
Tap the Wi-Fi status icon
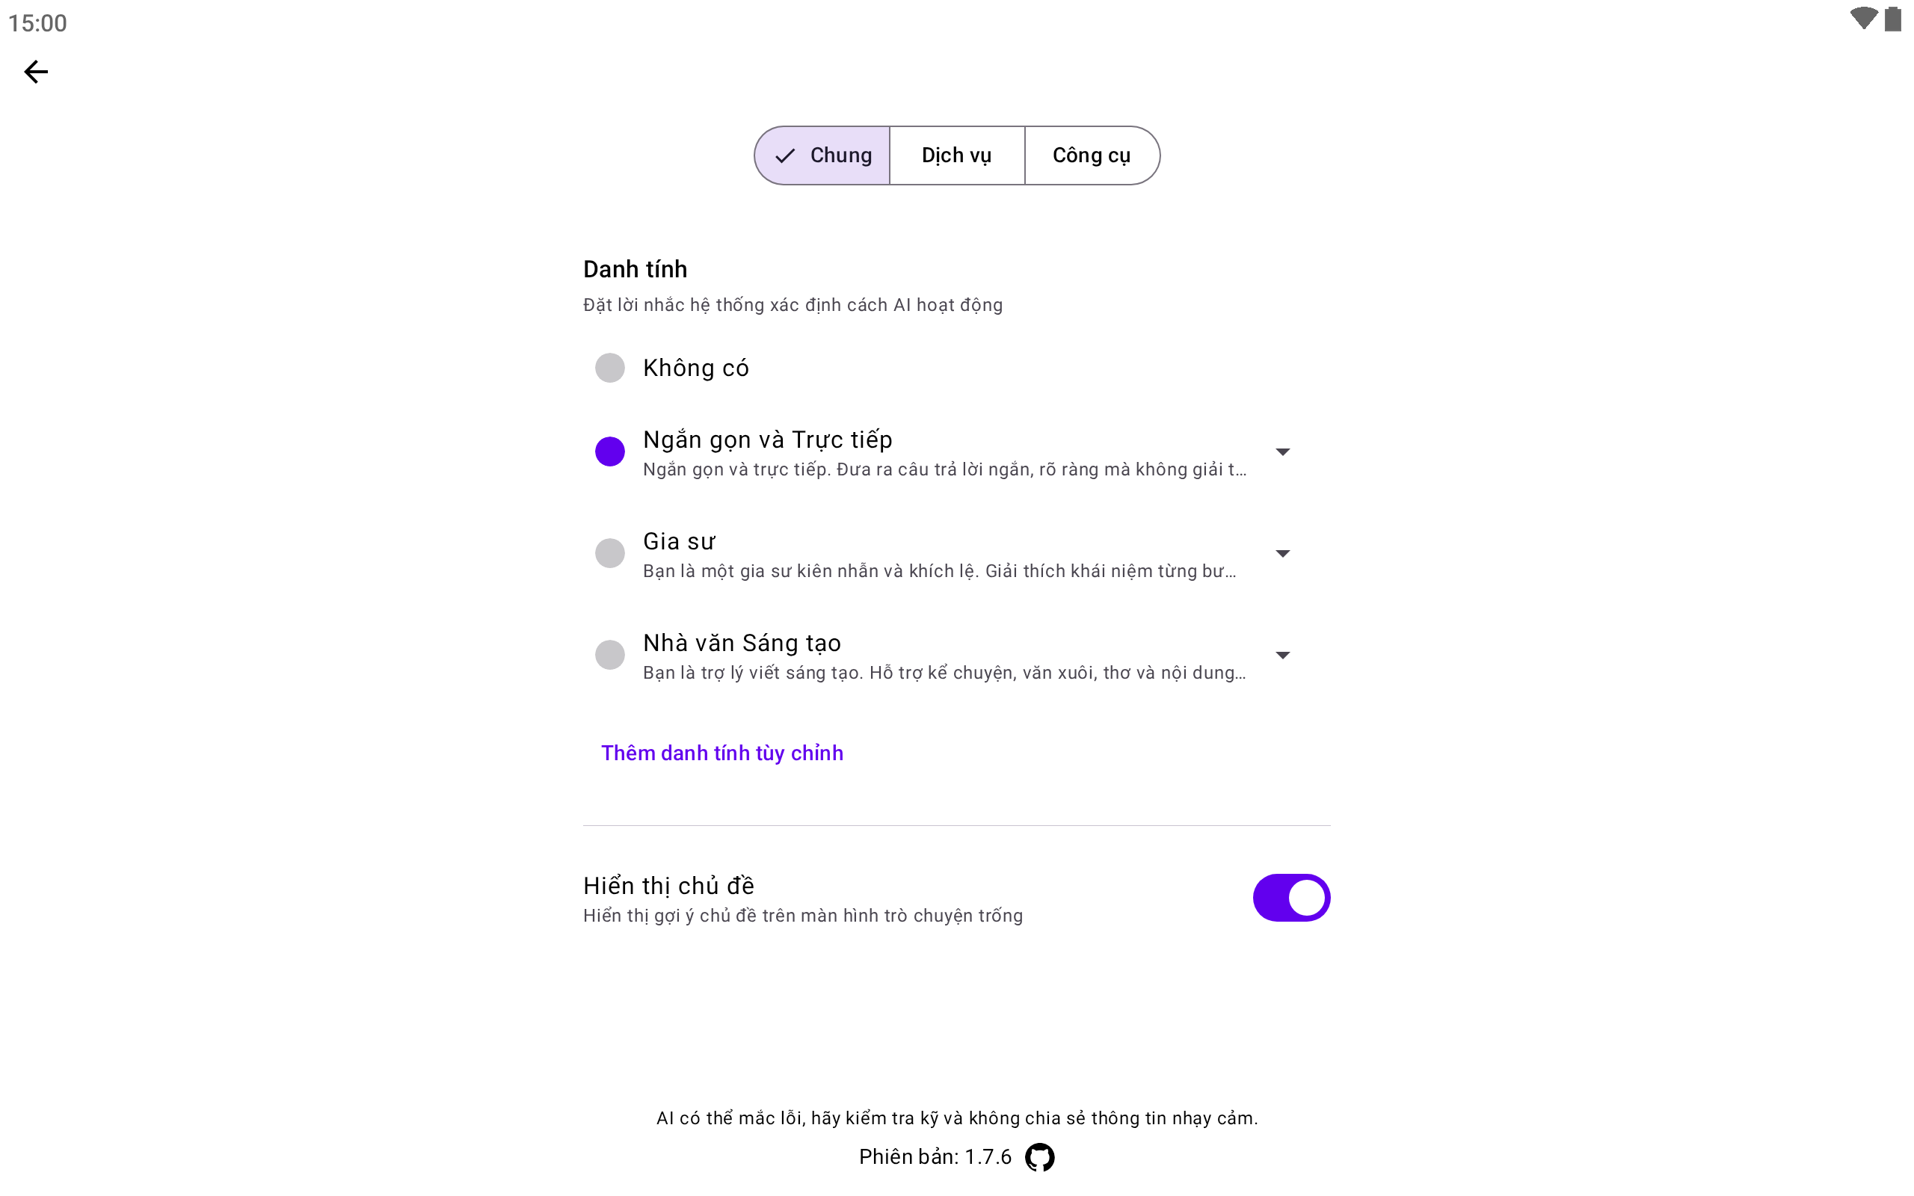[1862, 19]
